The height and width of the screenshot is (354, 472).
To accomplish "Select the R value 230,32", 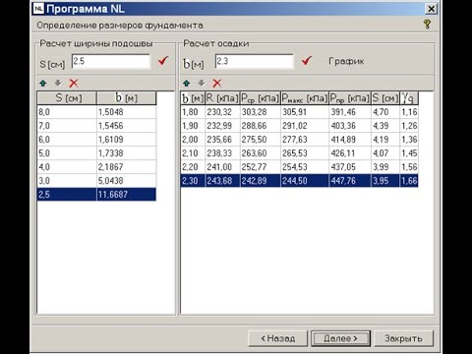I will (222, 112).
